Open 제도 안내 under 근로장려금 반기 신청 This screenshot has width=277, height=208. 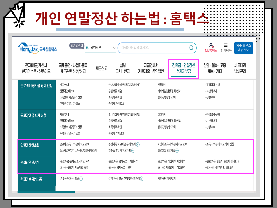click(x=64, y=114)
